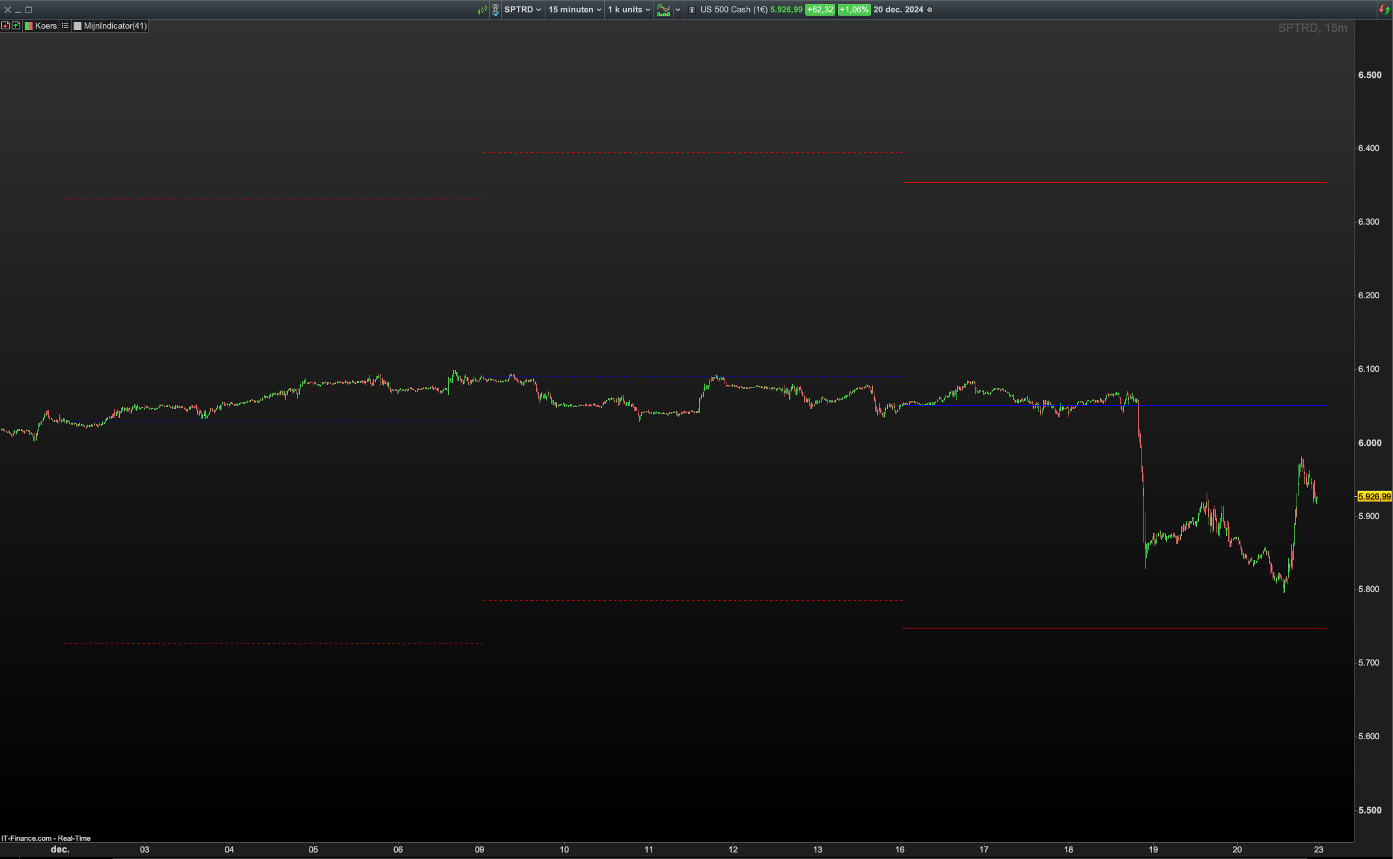The height and width of the screenshot is (859, 1393).
Task: Click the green up-arrow document icon
Action: (x=16, y=26)
